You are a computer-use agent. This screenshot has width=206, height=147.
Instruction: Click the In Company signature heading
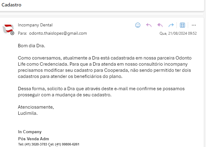point(30,132)
